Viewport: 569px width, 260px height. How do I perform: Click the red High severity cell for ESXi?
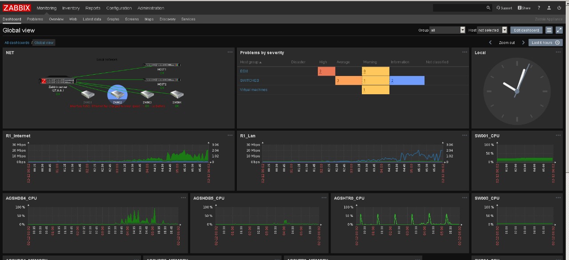326,71
